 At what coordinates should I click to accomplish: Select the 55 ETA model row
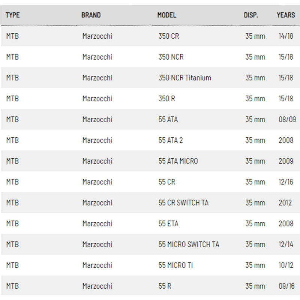(168, 223)
